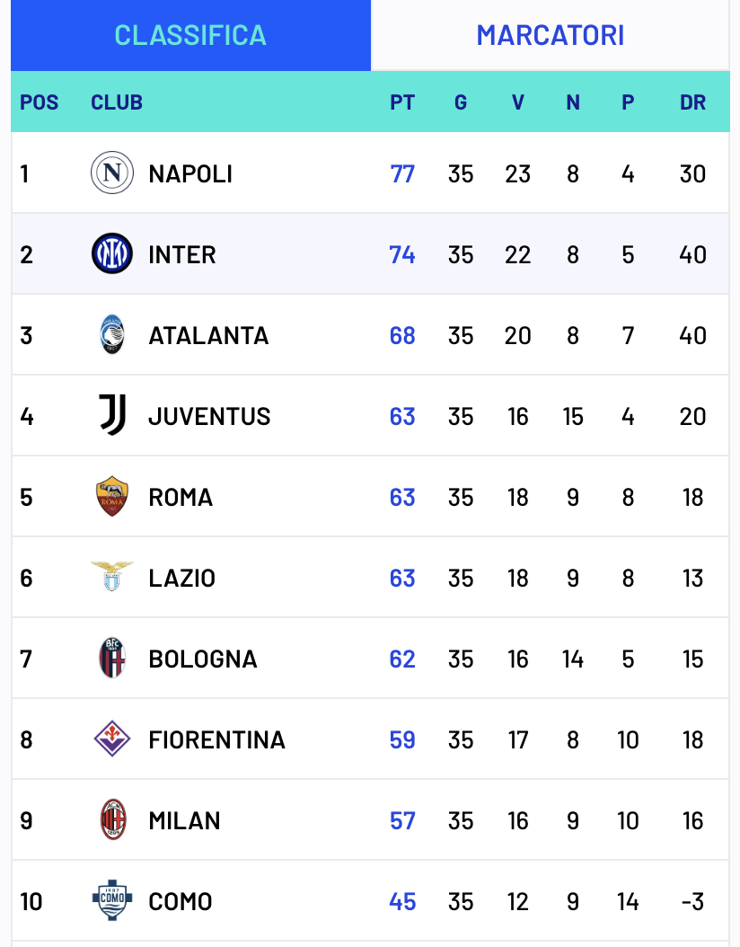
Task: Click Inter's 74 points value
Action: [x=402, y=255]
